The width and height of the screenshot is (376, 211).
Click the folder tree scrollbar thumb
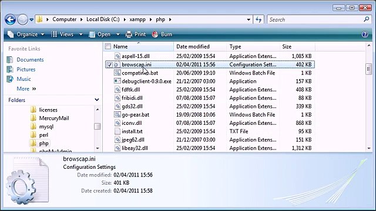click(98, 127)
